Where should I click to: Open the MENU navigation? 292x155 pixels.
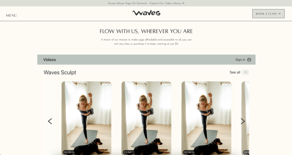pos(11,15)
